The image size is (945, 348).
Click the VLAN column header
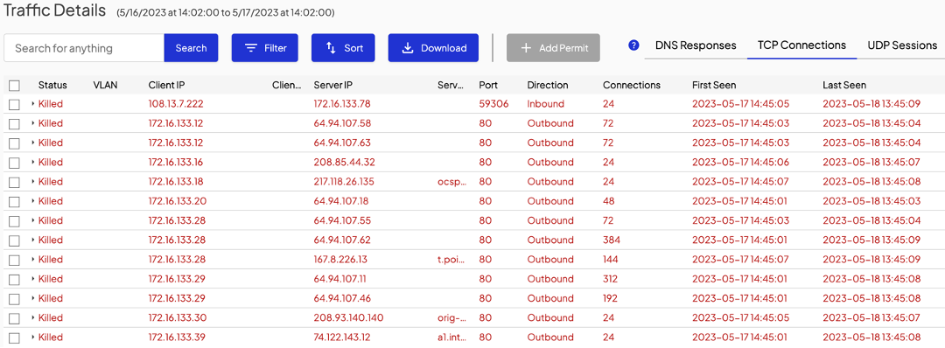coord(106,85)
